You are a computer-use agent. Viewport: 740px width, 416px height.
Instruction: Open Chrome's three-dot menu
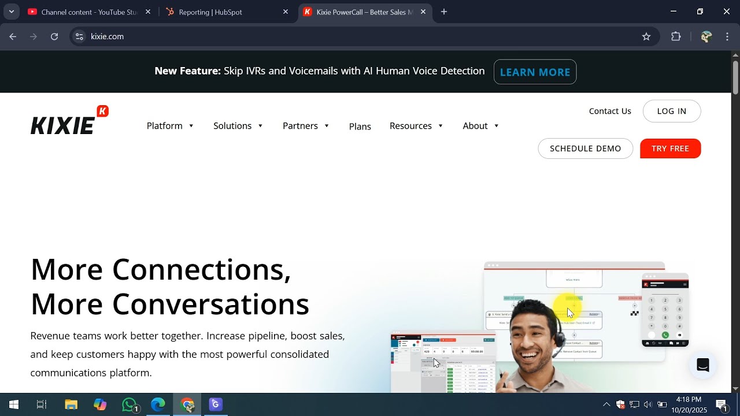pos(727,36)
